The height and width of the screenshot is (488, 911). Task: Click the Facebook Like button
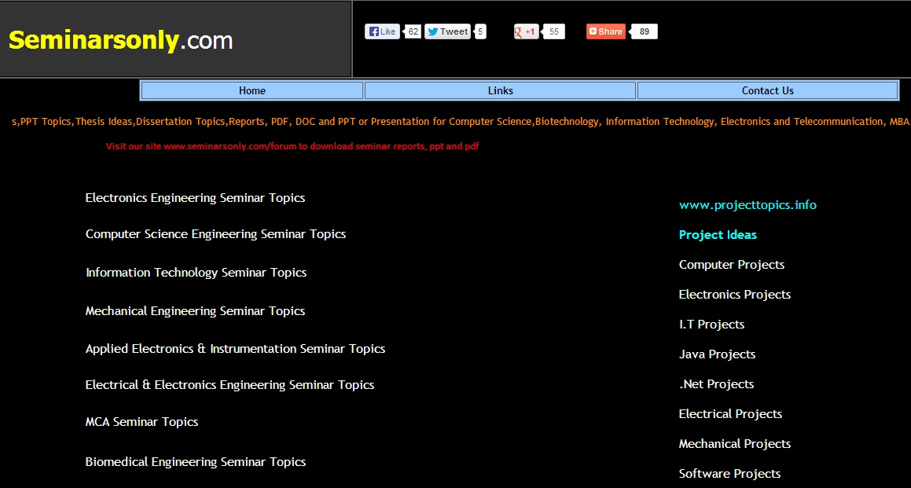[x=382, y=31]
